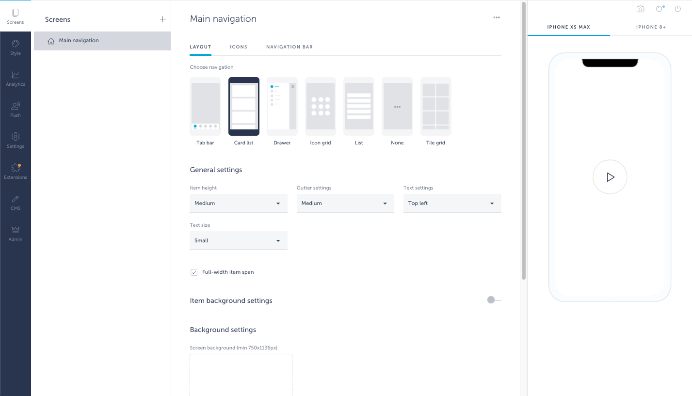This screenshot has width=692, height=396.
Task: Switch to the ICONS tab
Action: tap(239, 47)
